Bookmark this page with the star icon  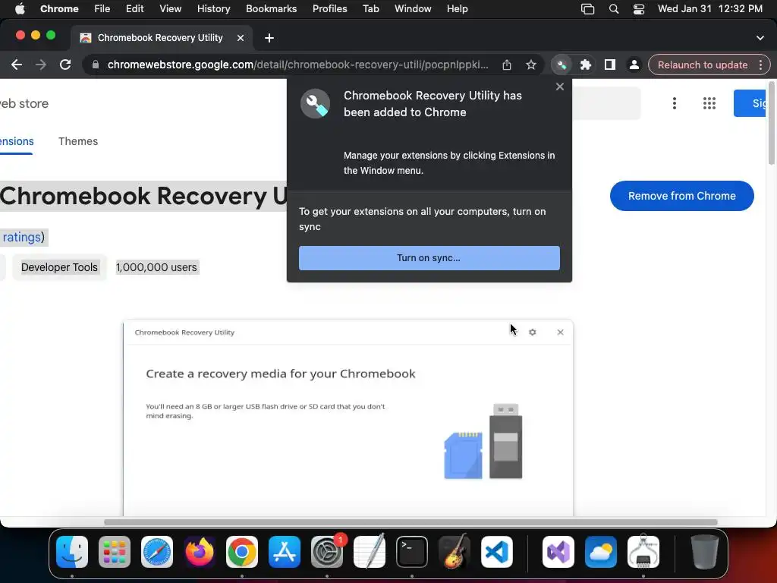[531, 65]
